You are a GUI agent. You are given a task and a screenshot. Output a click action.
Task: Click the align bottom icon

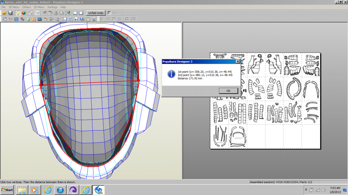120,19
